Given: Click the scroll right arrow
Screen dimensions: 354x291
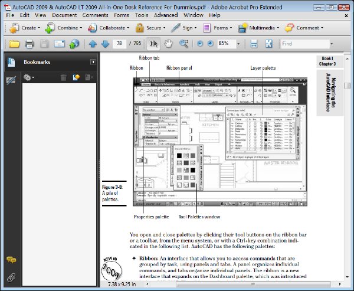Looking at the screenshot, I should 340,284.
